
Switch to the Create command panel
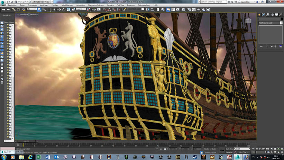click(x=259, y=15)
